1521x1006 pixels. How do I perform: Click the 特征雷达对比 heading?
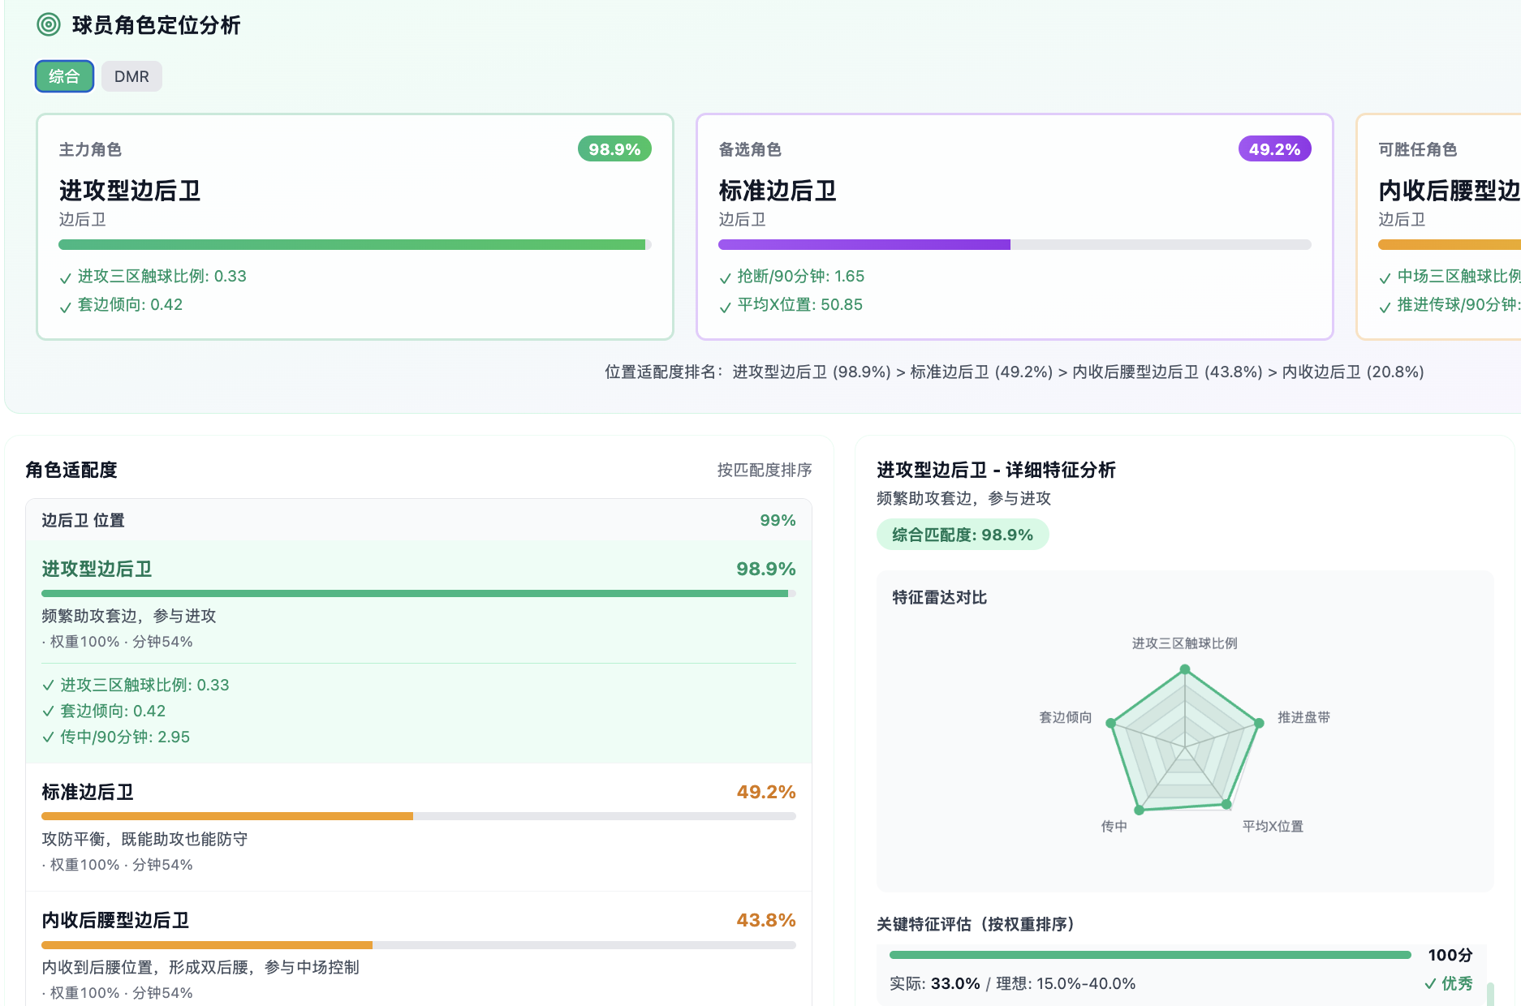[939, 597]
